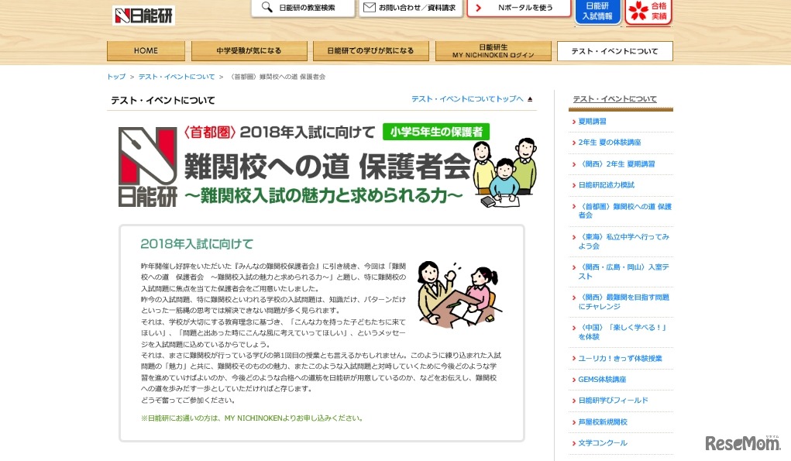Screen dimensions: 791x461
Task: Open the 夏期講習 sidebar link
Action: tap(591, 121)
